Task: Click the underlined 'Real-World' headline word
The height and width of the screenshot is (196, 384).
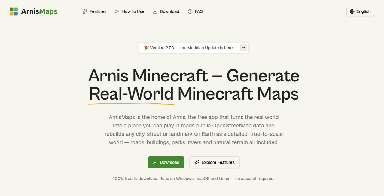Action: (131, 94)
